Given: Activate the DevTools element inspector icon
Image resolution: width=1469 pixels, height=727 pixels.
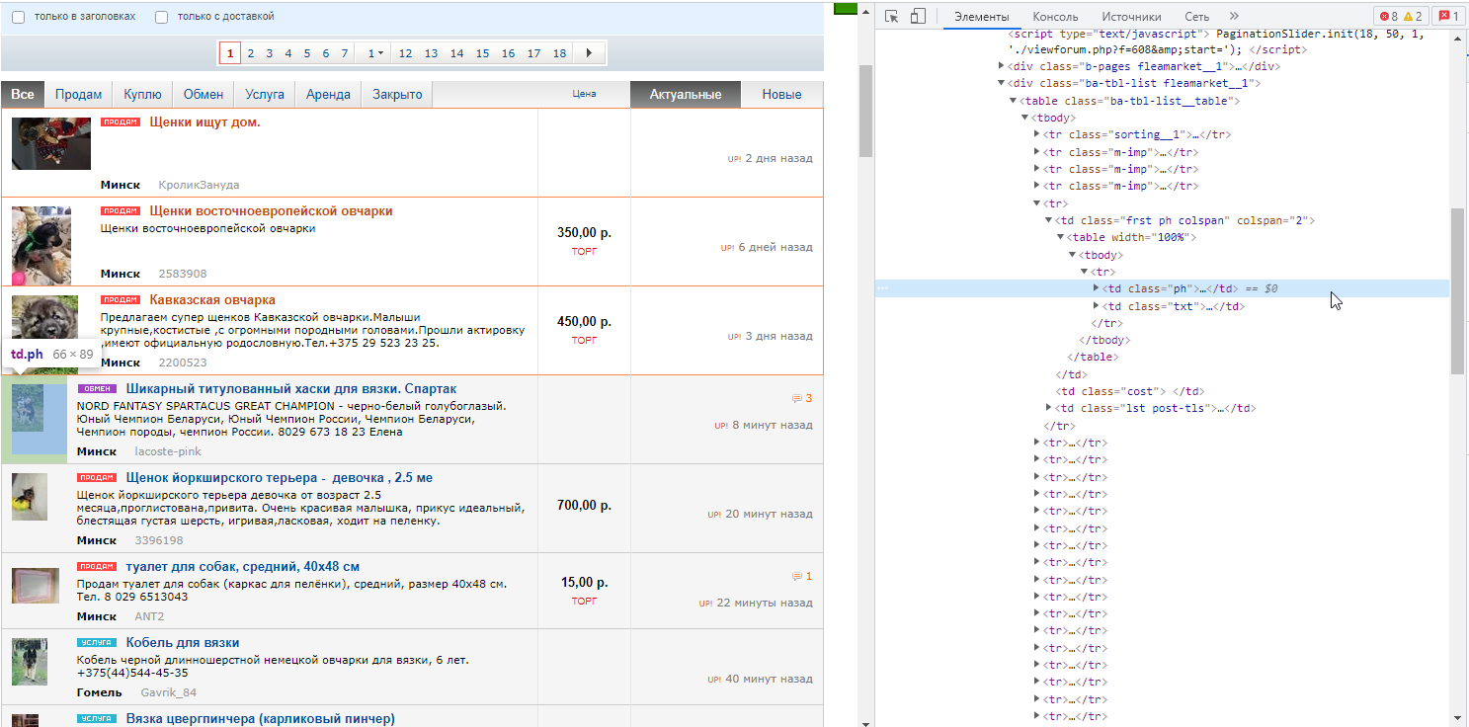Looking at the screenshot, I should click(x=892, y=16).
